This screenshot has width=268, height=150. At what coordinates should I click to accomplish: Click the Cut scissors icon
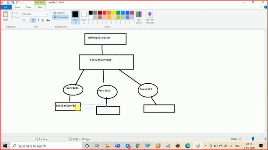click(12, 12)
